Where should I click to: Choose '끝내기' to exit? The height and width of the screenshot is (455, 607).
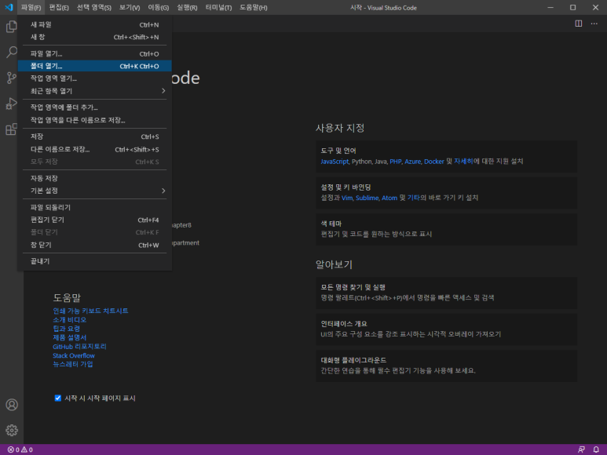tap(94, 261)
